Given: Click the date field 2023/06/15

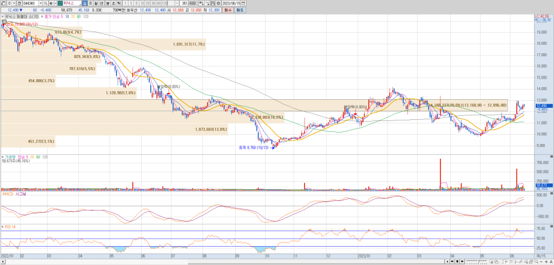Looking at the screenshot, I should coord(231,3).
